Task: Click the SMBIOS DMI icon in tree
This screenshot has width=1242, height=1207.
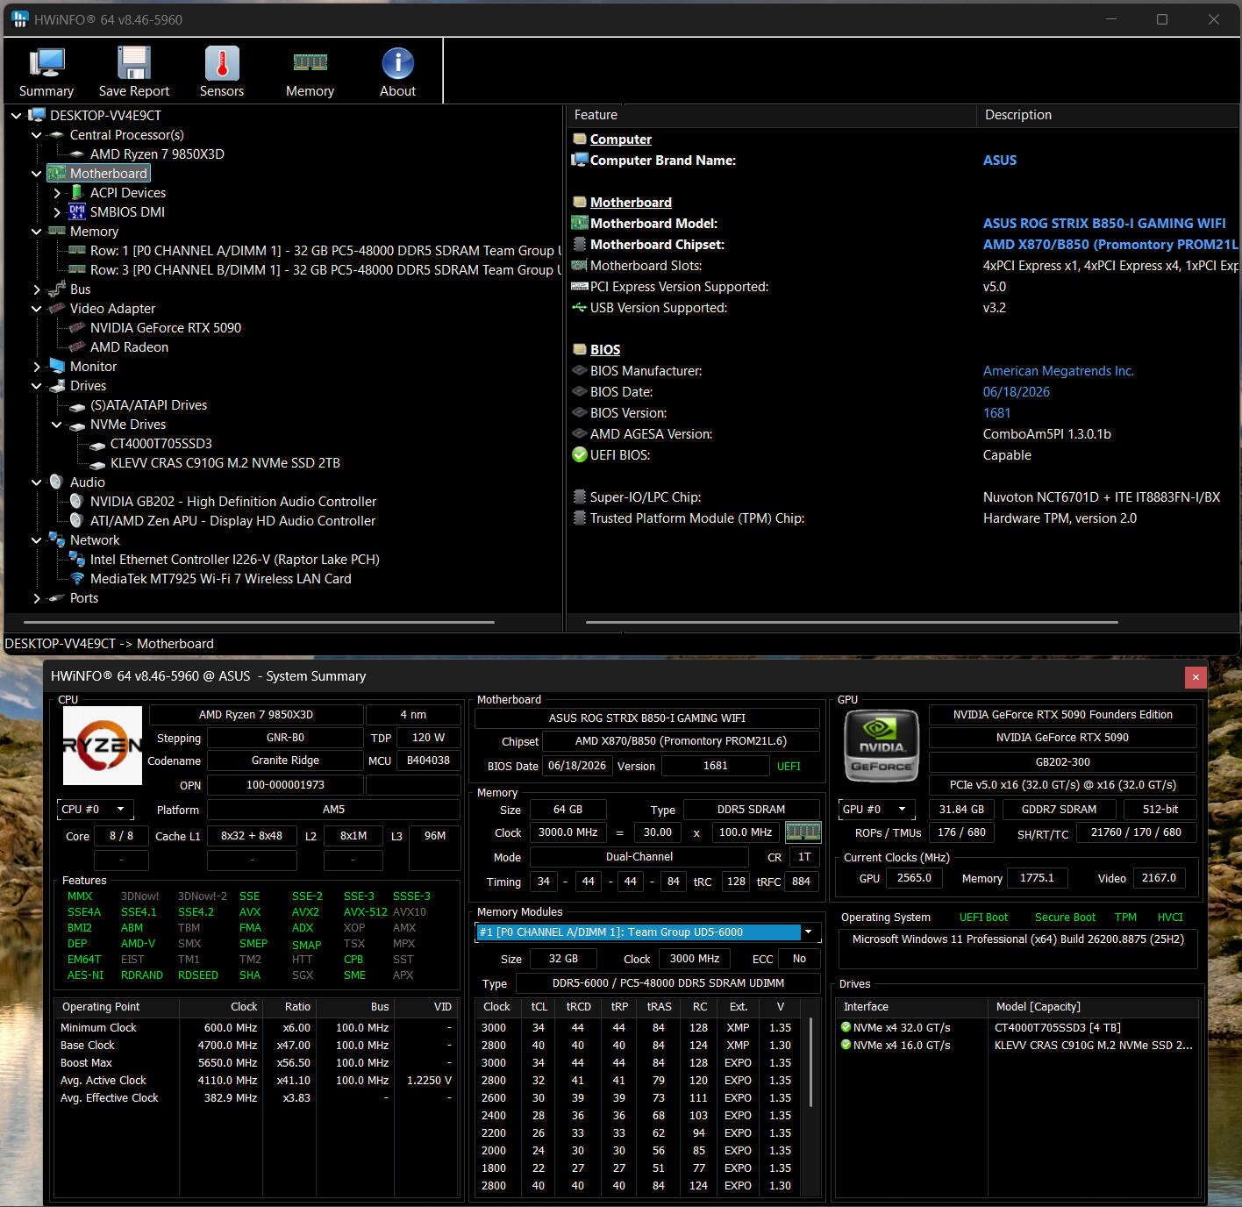Action: pos(77,211)
